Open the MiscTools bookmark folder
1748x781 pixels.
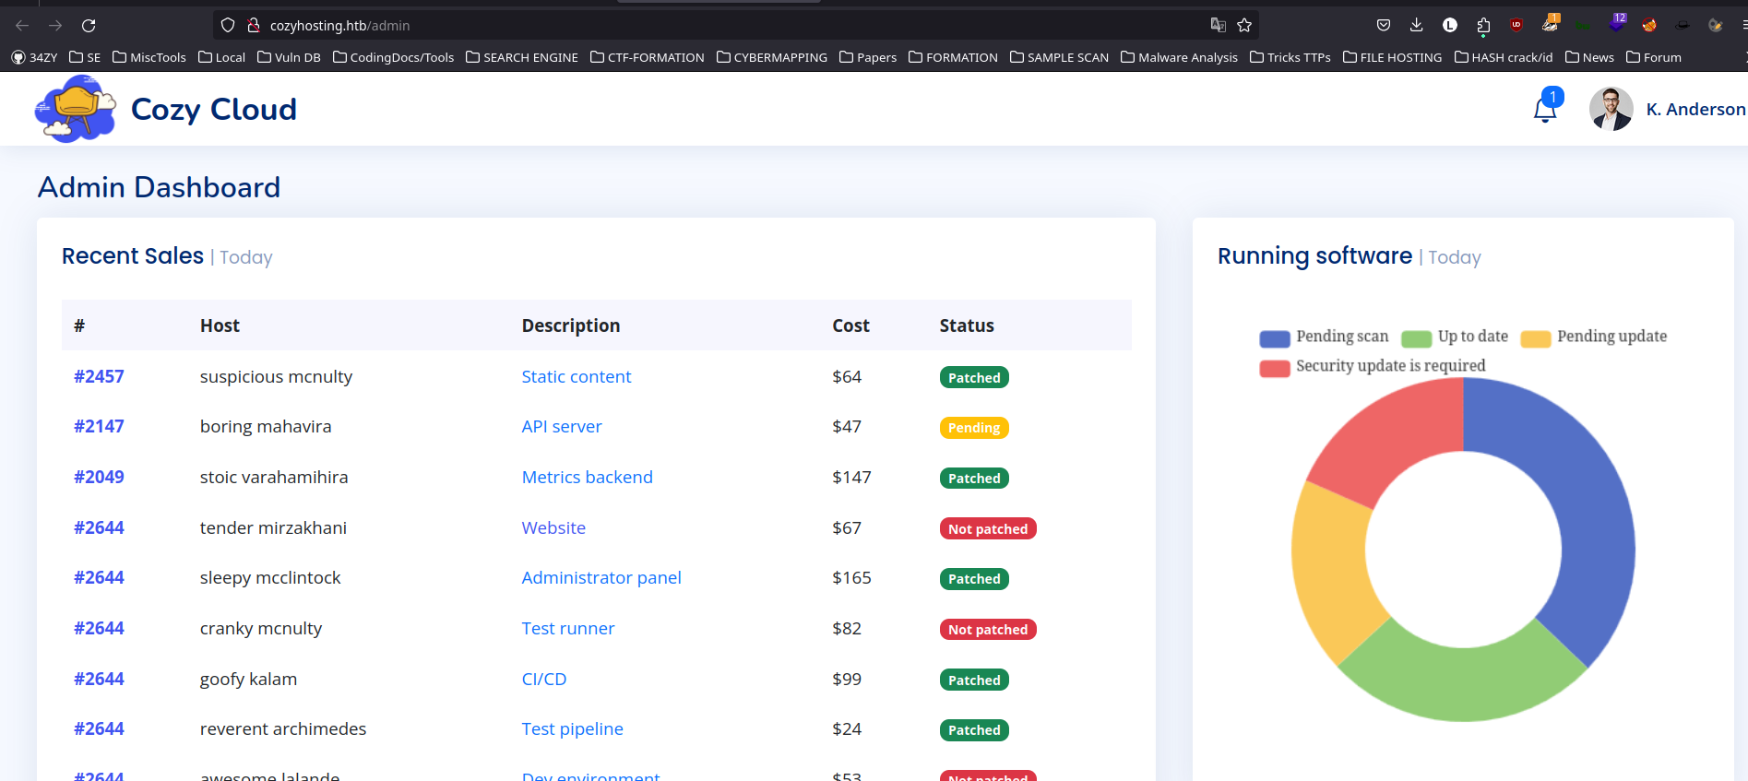(149, 57)
